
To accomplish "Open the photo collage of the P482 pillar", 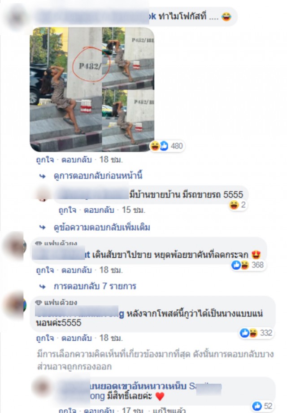I will [92, 89].
